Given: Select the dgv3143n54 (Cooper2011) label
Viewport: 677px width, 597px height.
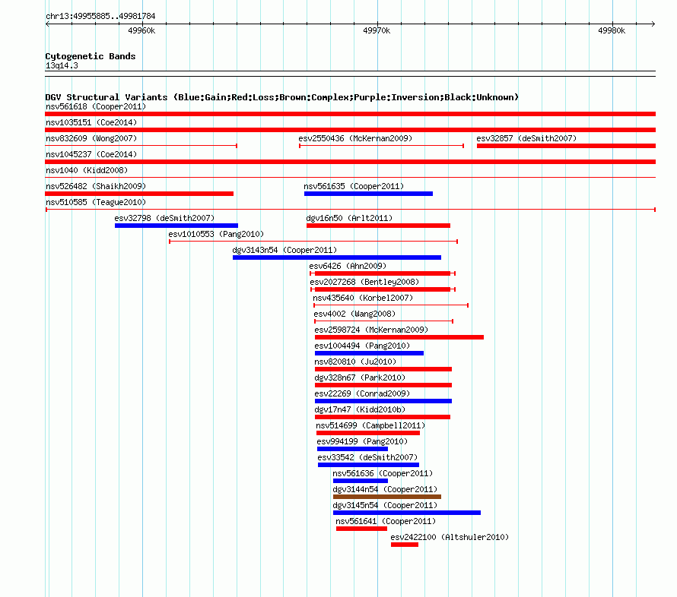Looking at the screenshot, I should (284, 250).
